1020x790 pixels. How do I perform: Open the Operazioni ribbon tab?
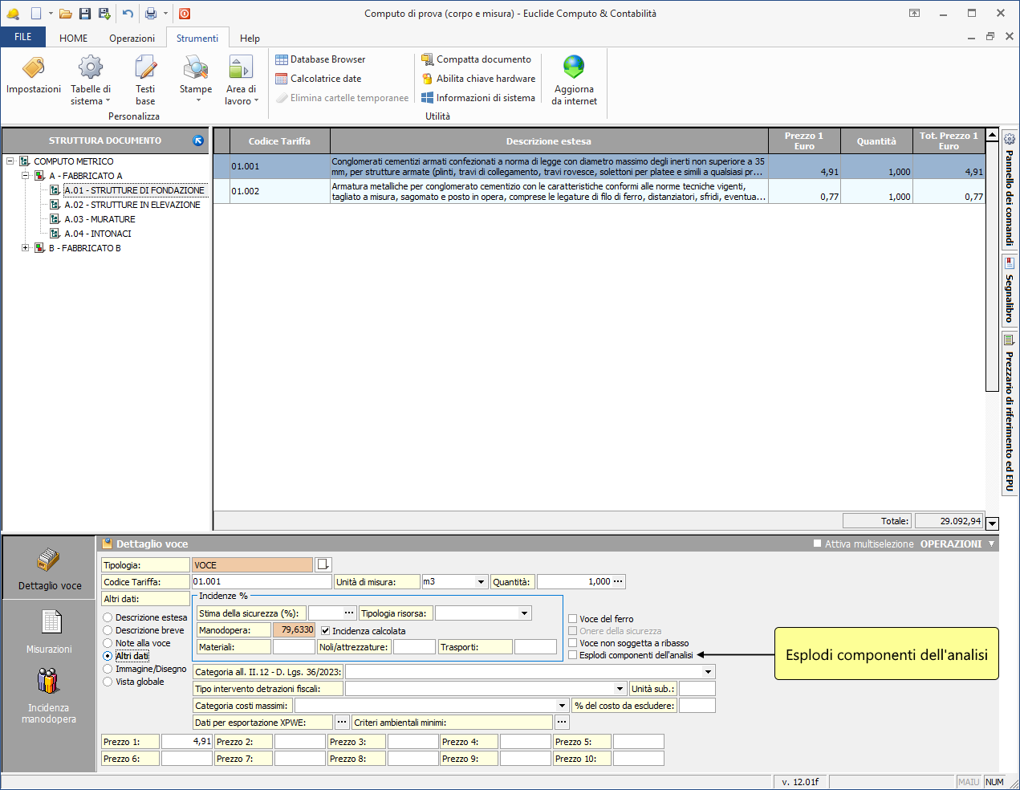coord(132,39)
